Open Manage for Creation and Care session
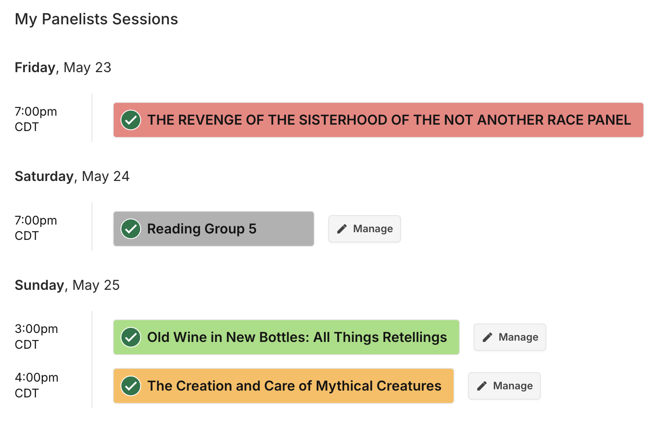 [x=504, y=386]
